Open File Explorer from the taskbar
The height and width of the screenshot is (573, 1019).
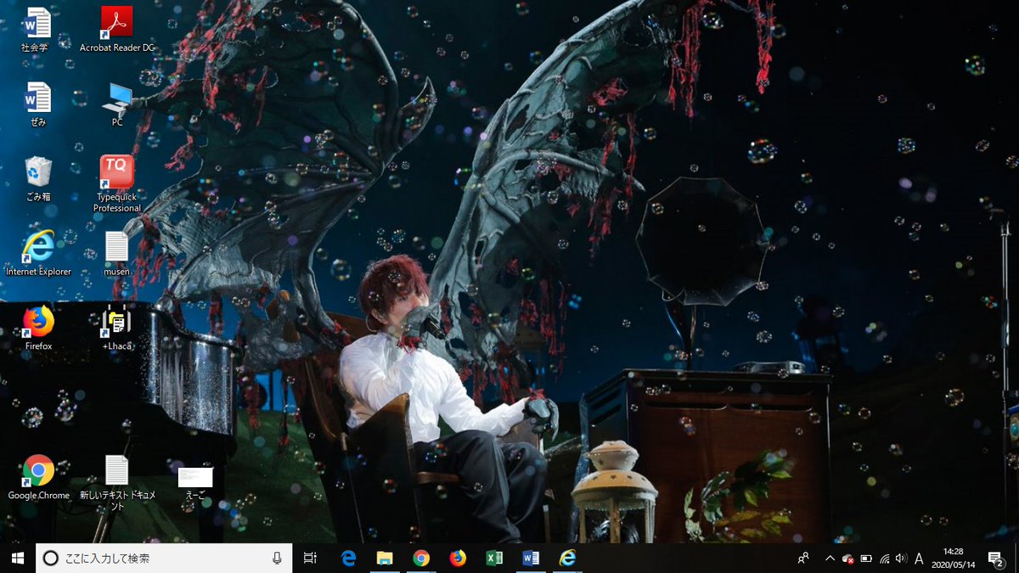tap(385, 558)
